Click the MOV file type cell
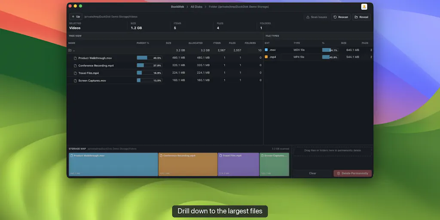The width and height of the screenshot is (440, 220). [x=299, y=50]
